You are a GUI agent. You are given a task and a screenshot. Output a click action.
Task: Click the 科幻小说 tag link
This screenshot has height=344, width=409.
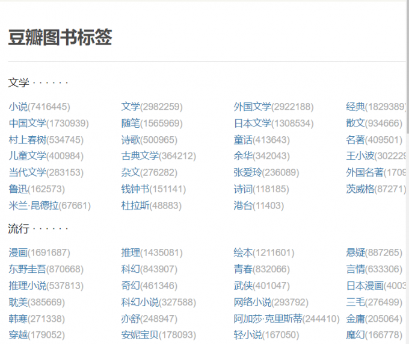140,302
